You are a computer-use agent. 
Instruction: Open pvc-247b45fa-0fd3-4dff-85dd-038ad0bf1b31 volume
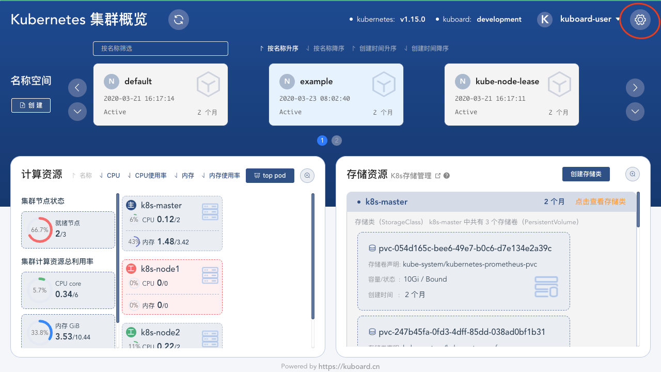pos(464,331)
